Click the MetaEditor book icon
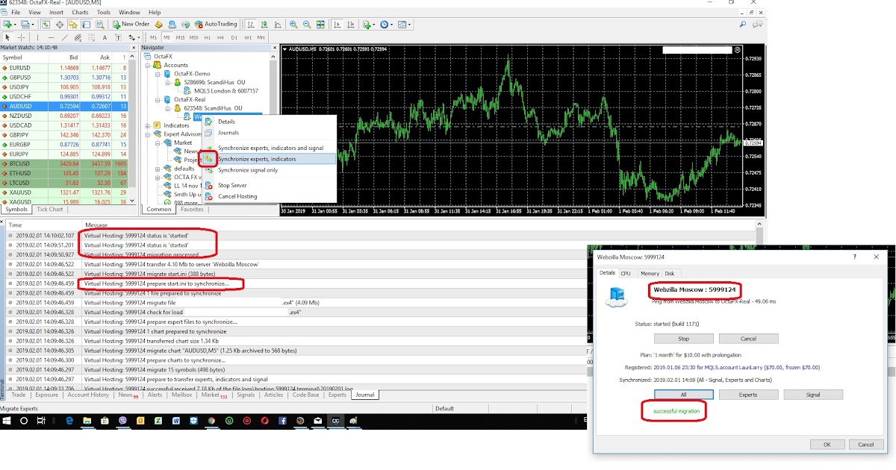Image resolution: width=896 pixels, height=470 pixels. tap(158, 24)
